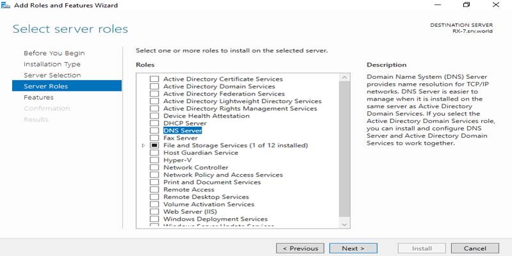This screenshot has width=512, height=256.
Task: Enable the Active Directory Federation Services checkbox
Action: 154,93
